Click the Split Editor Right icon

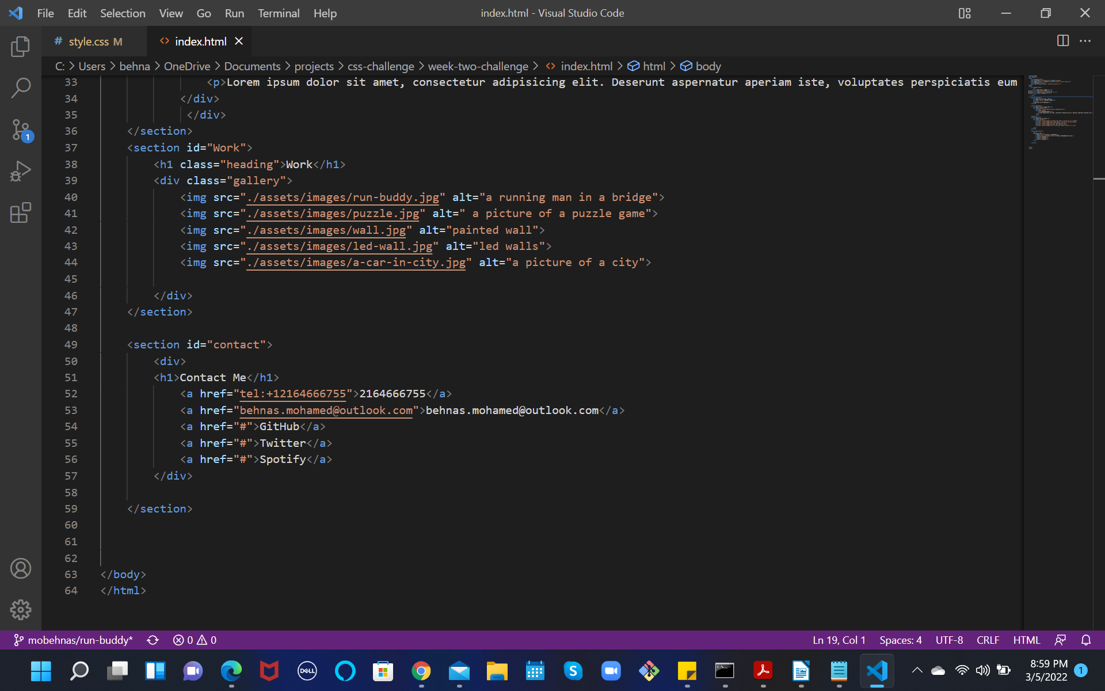click(1062, 41)
